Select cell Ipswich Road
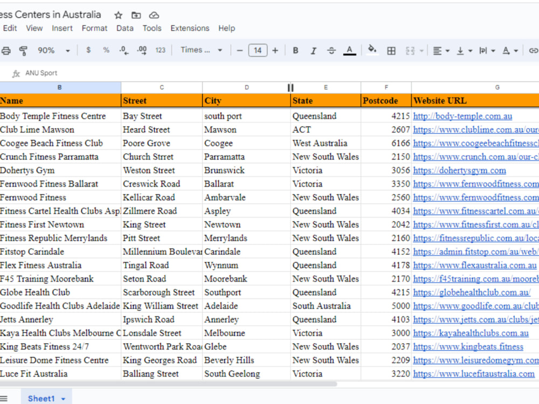The image size is (539, 404). pos(162,319)
